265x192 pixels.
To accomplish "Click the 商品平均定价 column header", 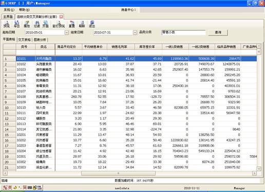I will coord(69,47).
